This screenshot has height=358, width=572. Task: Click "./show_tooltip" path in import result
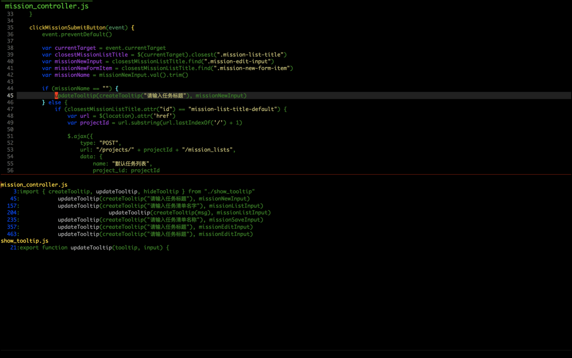(x=229, y=192)
